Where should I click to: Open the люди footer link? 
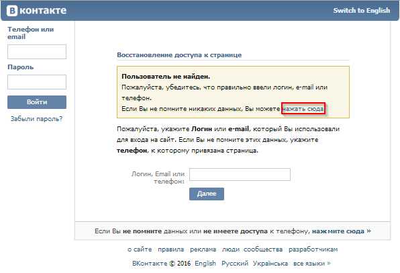tap(230, 249)
